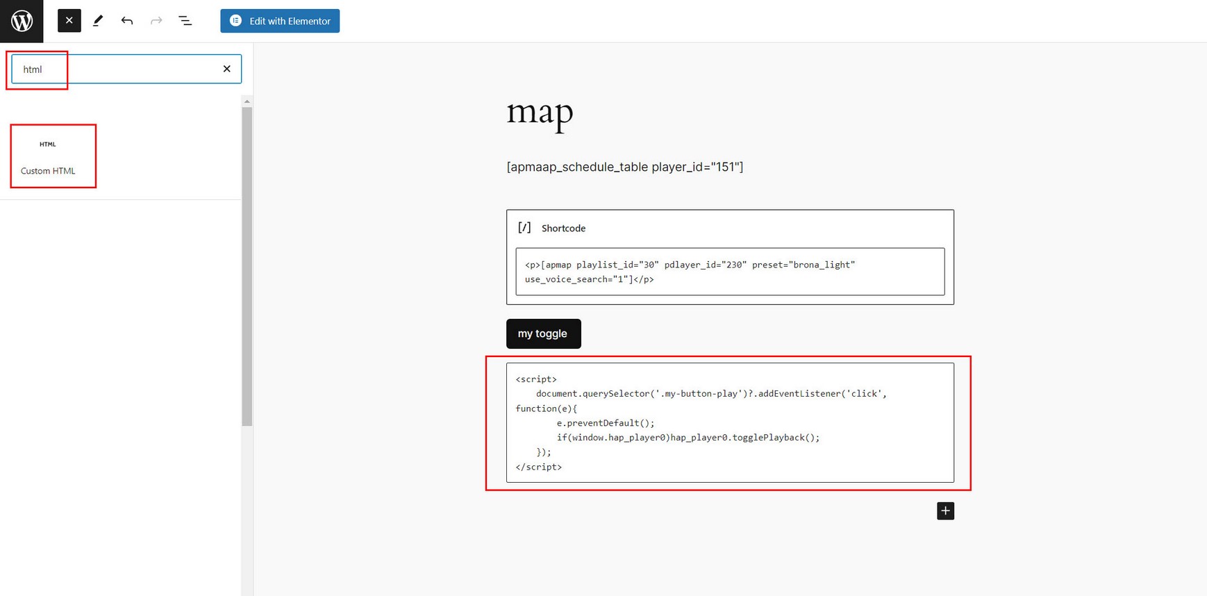This screenshot has width=1207, height=596.
Task: Click the inserter panel scrollbar
Action: [247, 266]
